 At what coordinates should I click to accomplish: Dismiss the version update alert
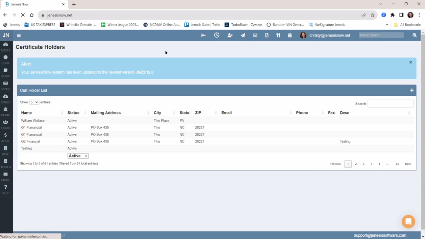click(410, 62)
